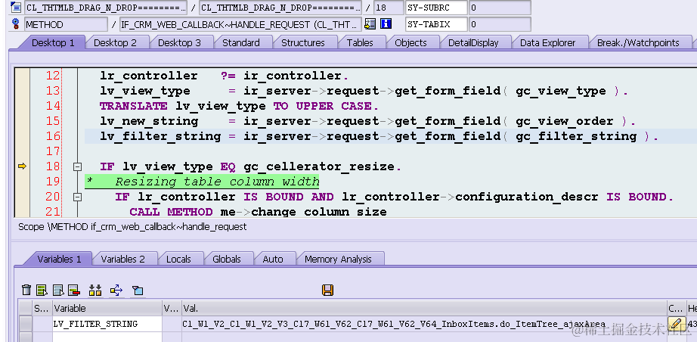The image size is (697, 342).
Task: Click the LV_FILTER_STRING value cell
Action: tap(424, 324)
